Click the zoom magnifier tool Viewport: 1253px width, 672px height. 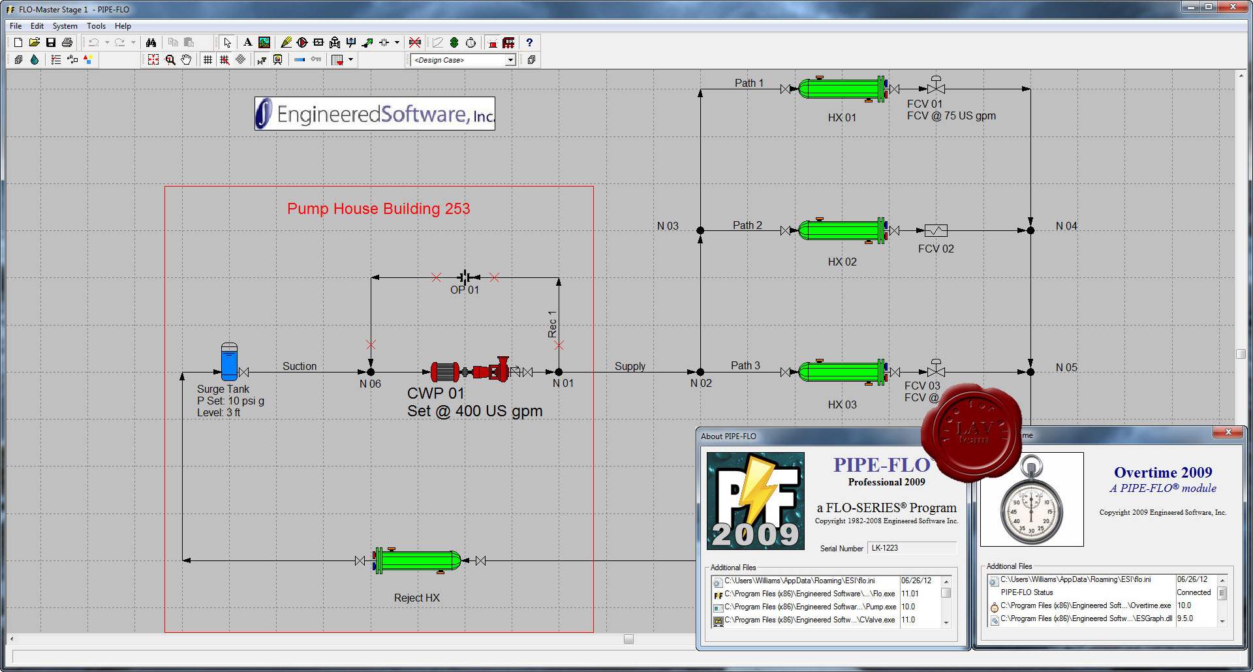point(170,59)
